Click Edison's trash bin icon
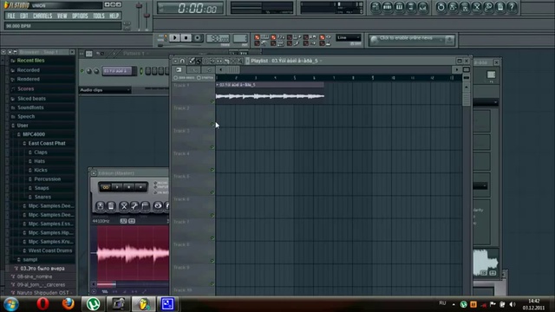 coord(111,206)
